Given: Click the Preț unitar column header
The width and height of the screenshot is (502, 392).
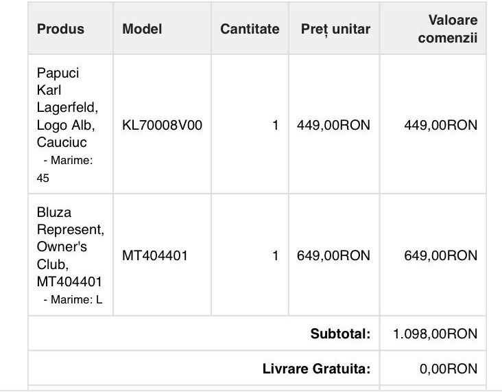Looking at the screenshot, I should pyautogui.click(x=335, y=29).
